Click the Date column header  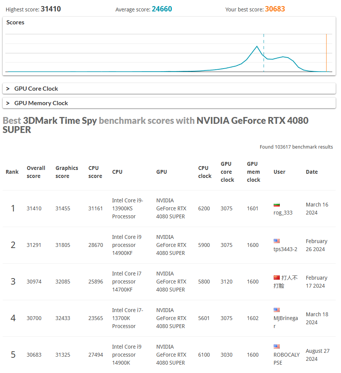pyautogui.click(x=312, y=172)
